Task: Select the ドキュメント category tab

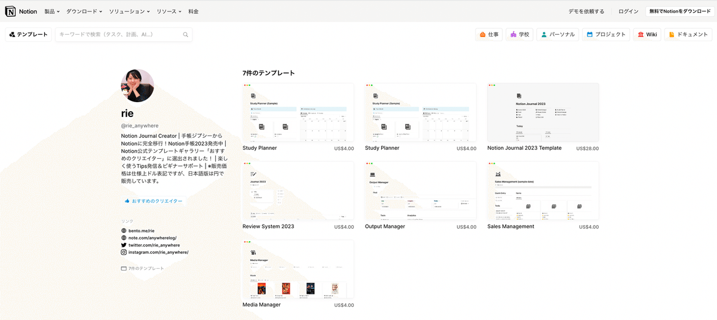Action: click(x=688, y=35)
